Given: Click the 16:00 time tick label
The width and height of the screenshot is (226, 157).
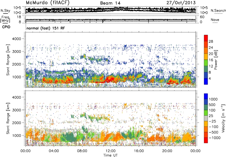Looking at the screenshot, I should 139,151.
